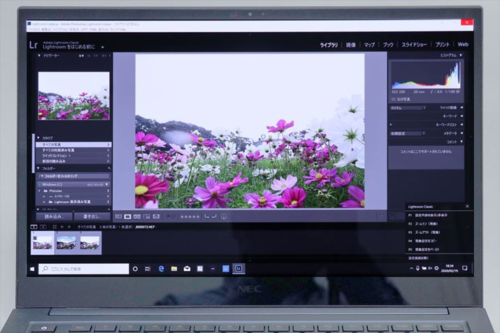Switch to Grid view in toolbar
Image resolution: width=500 pixels, height=333 pixels.
[x=118, y=216]
